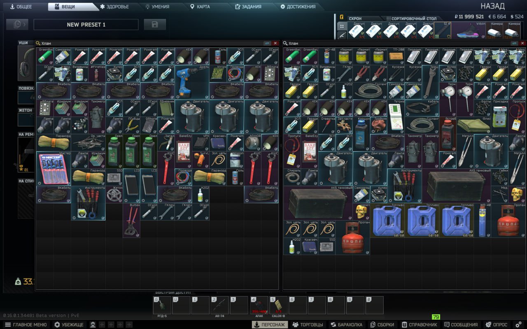Open the БАРАХОЛКА flea market
Image resolution: width=527 pixels, height=329 pixels.
point(346,324)
